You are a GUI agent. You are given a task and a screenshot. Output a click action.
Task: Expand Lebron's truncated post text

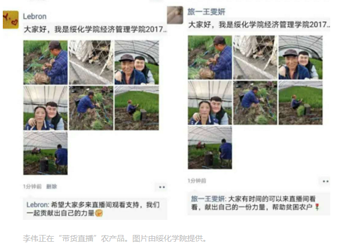pos(95,30)
